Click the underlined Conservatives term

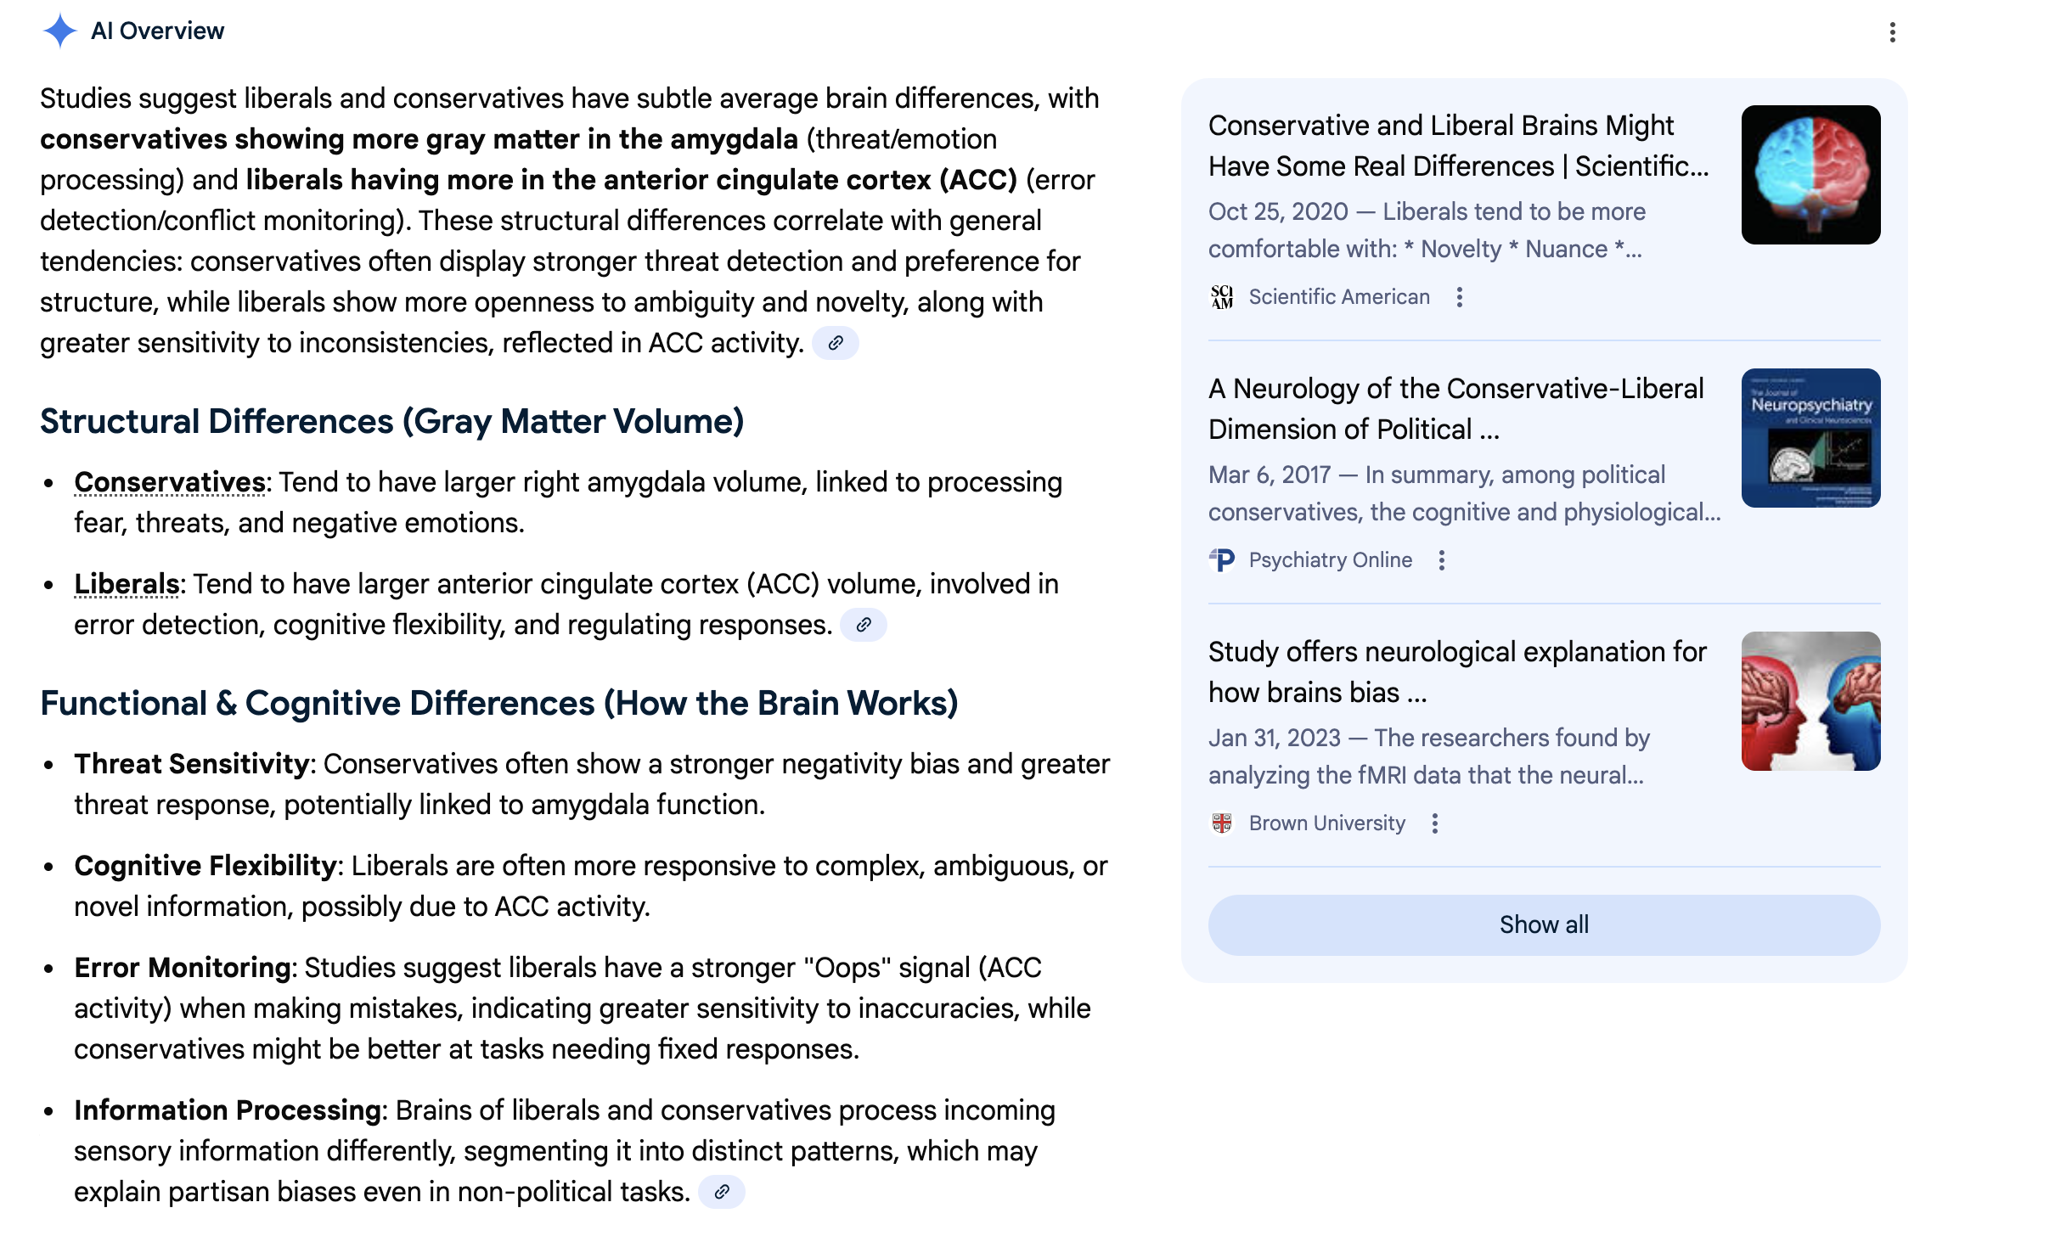click(x=170, y=482)
